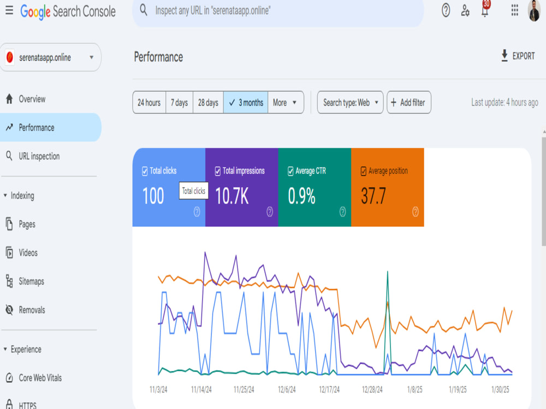Select the 28 days date range

click(x=208, y=103)
